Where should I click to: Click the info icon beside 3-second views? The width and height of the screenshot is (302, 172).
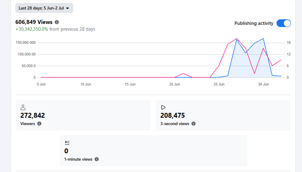tap(193, 124)
